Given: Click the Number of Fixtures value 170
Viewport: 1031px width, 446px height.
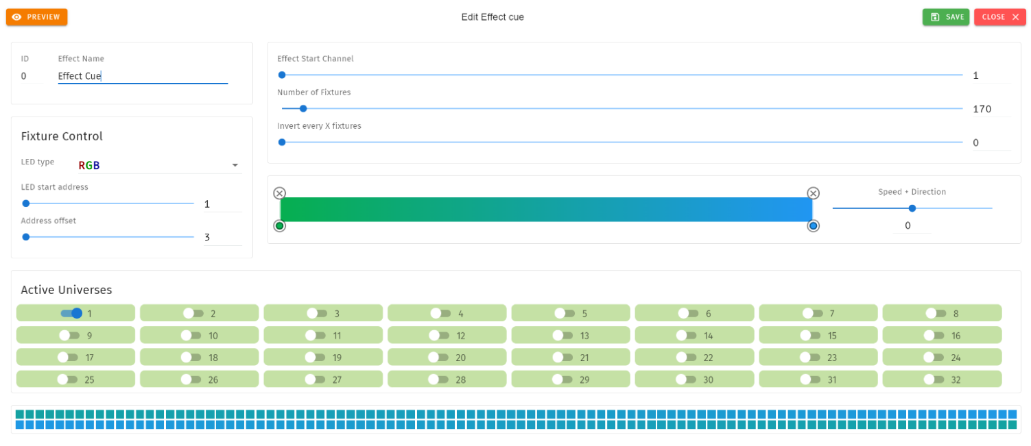Looking at the screenshot, I should click(x=991, y=109).
